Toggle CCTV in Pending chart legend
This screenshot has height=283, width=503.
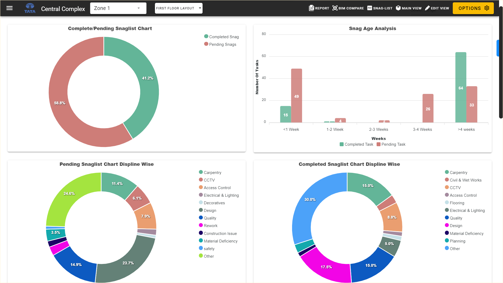coord(207,180)
